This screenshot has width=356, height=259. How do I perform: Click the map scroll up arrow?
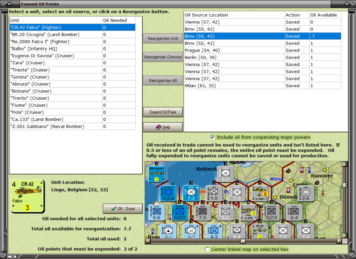pos(344,164)
